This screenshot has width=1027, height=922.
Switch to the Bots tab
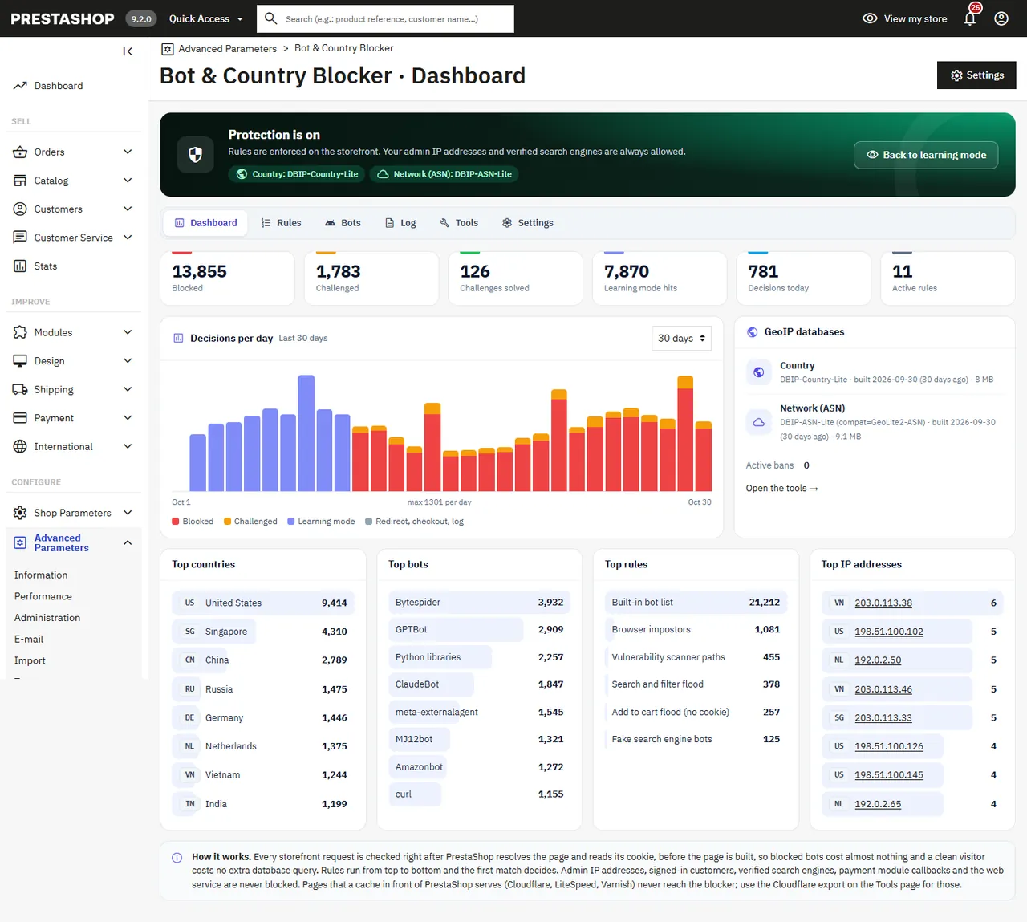(x=343, y=223)
